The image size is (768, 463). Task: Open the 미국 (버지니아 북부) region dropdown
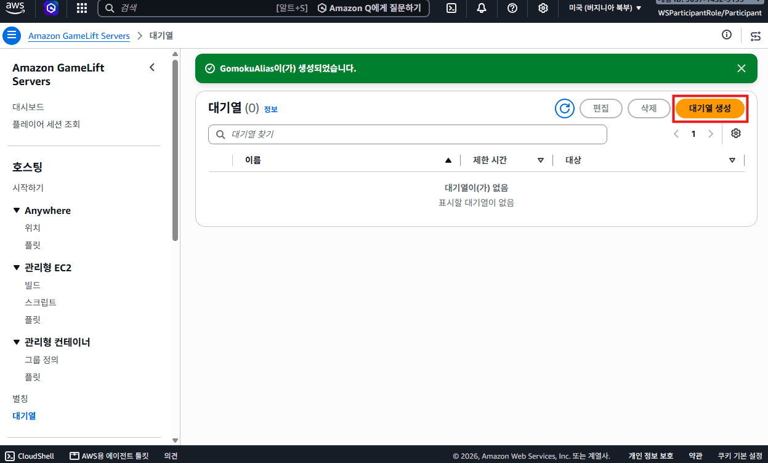point(605,8)
